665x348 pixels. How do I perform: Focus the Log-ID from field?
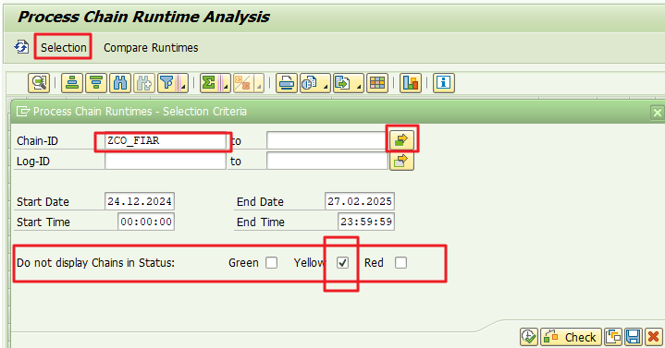(x=166, y=161)
